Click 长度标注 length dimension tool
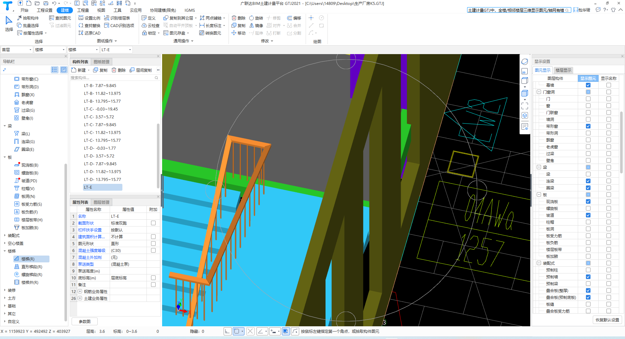This screenshot has height=339, width=625. [x=211, y=25]
